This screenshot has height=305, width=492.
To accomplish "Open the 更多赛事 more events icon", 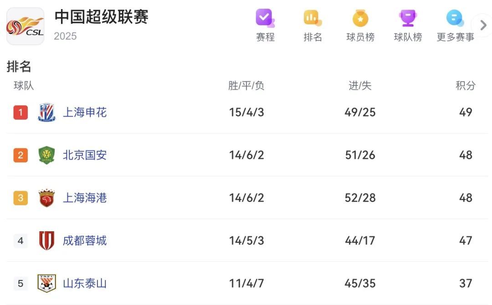I will [x=455, y=19].
